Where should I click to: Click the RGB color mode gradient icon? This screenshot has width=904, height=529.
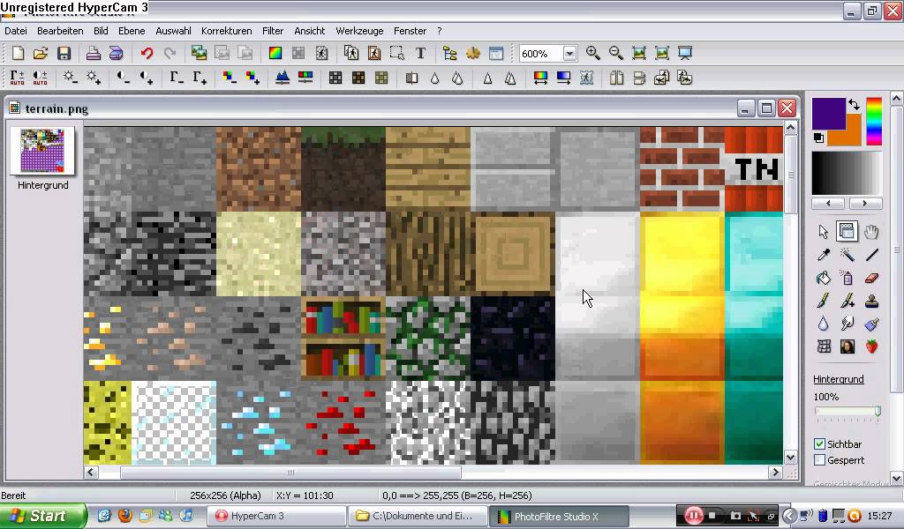point(275,54)
